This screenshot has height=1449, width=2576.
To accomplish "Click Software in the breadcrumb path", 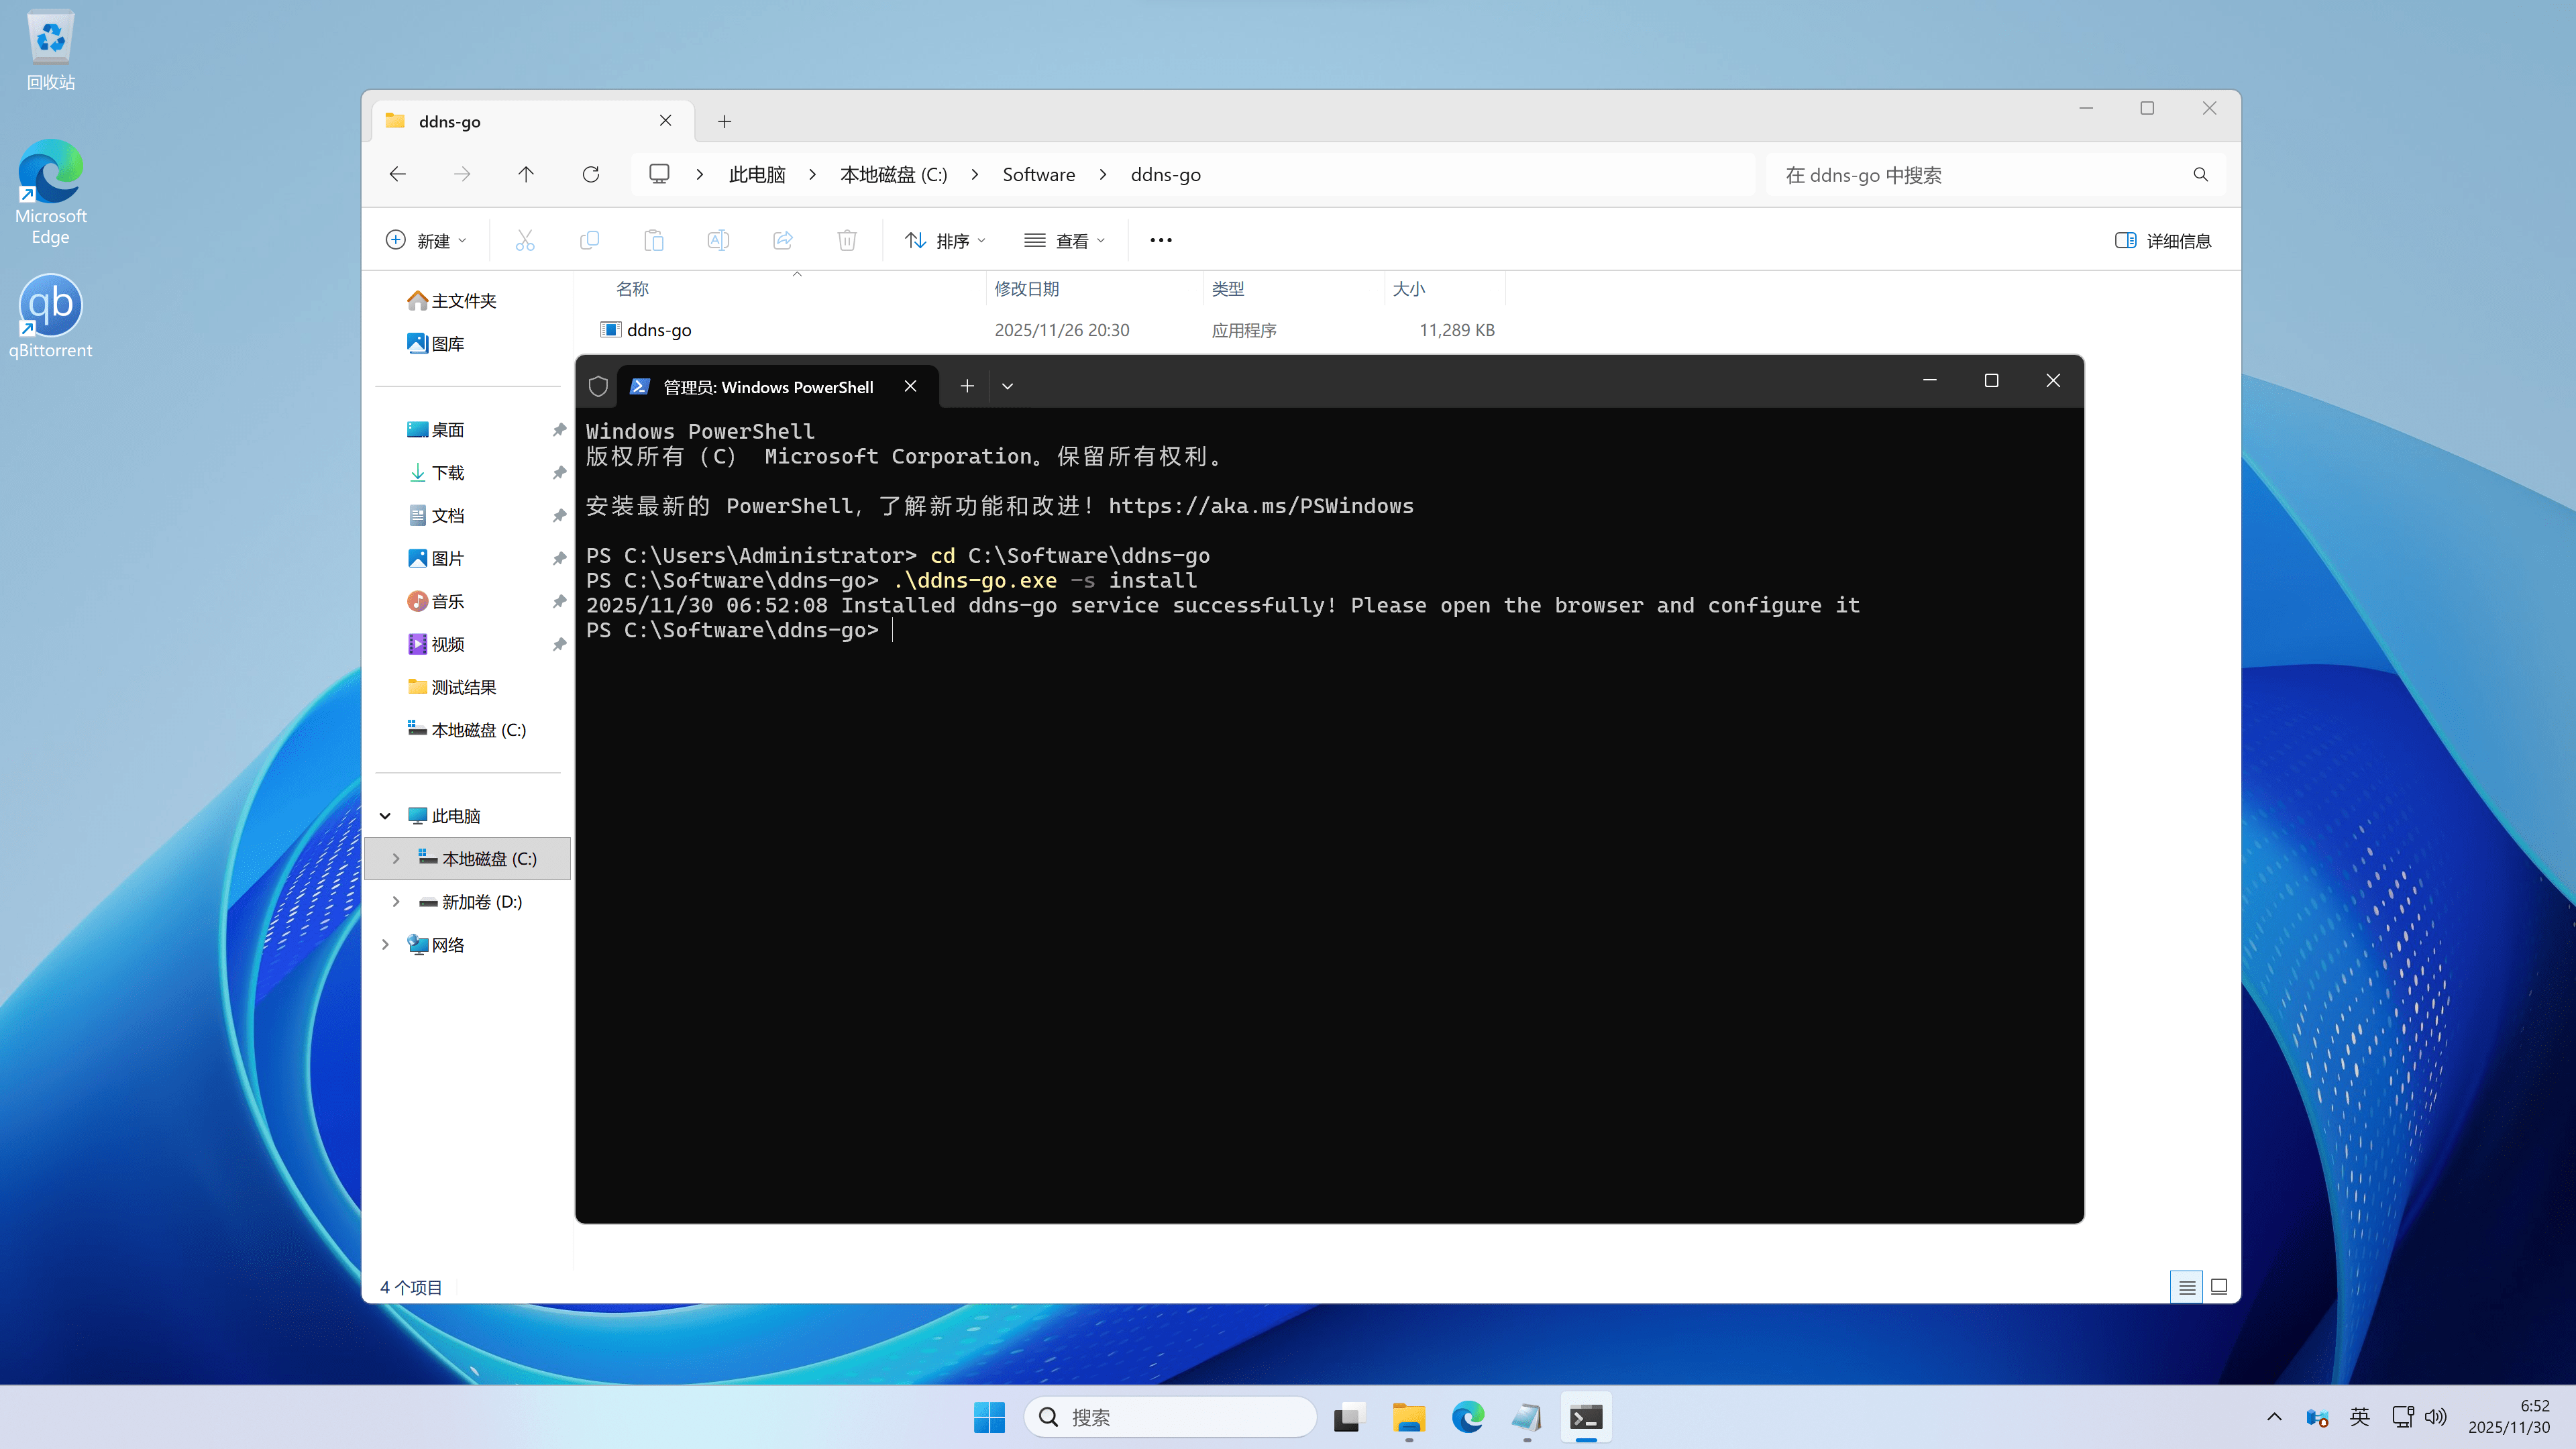I will 1038,174.
